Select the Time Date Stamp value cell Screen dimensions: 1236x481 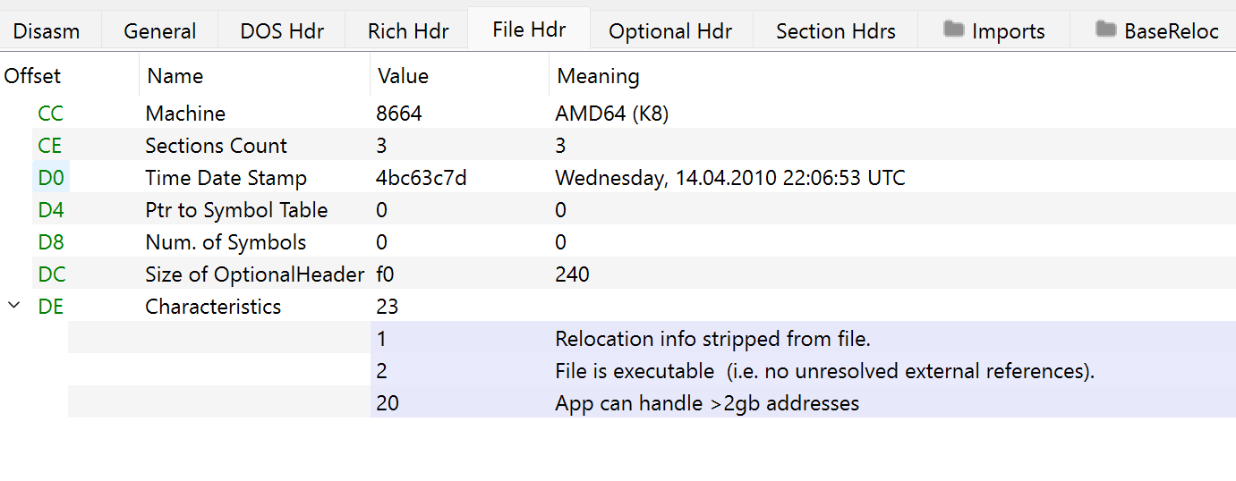coord(422,179)
